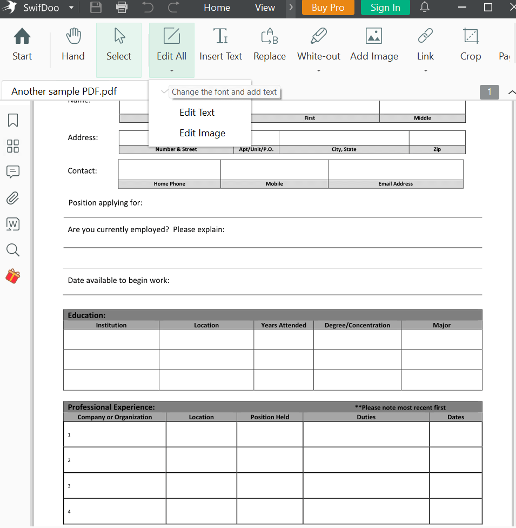Click the 'Professional Experience:' heading
Screen dimensions: 516x528
pyautogui.click(x=111, y=407)
